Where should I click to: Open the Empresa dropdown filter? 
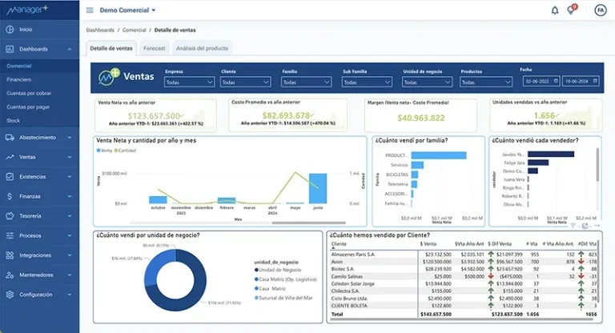click(189, 82)
